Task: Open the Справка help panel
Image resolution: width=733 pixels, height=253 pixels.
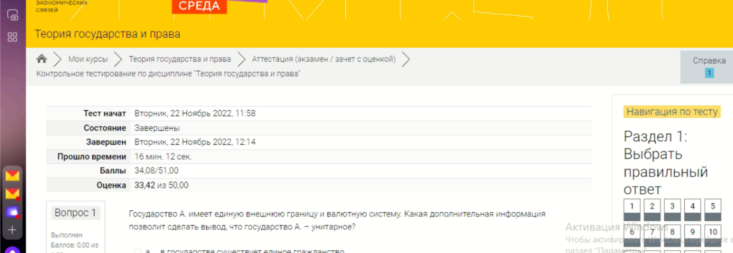Action: pos(709,66)
